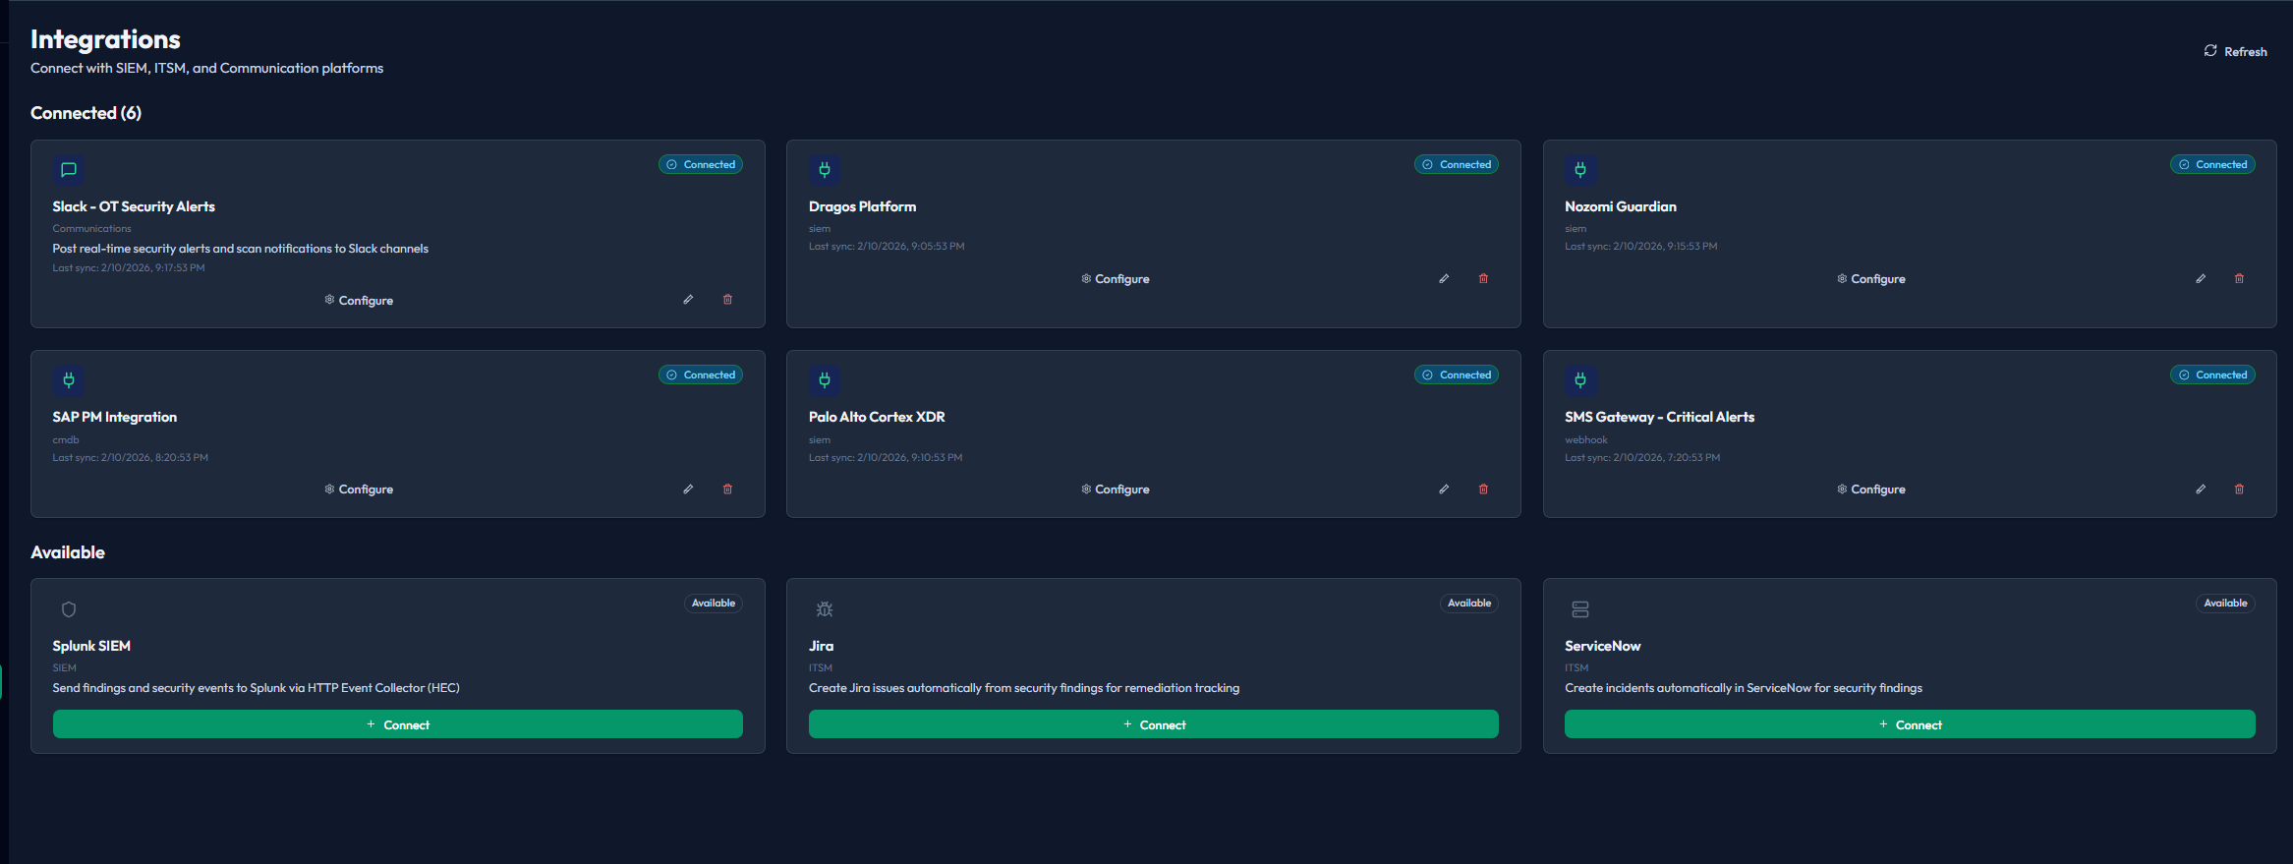Viewport: 2293px width, 864px height.
Task: Click the SAP PM Integration plug icon
Action: (x=69, y=379)
